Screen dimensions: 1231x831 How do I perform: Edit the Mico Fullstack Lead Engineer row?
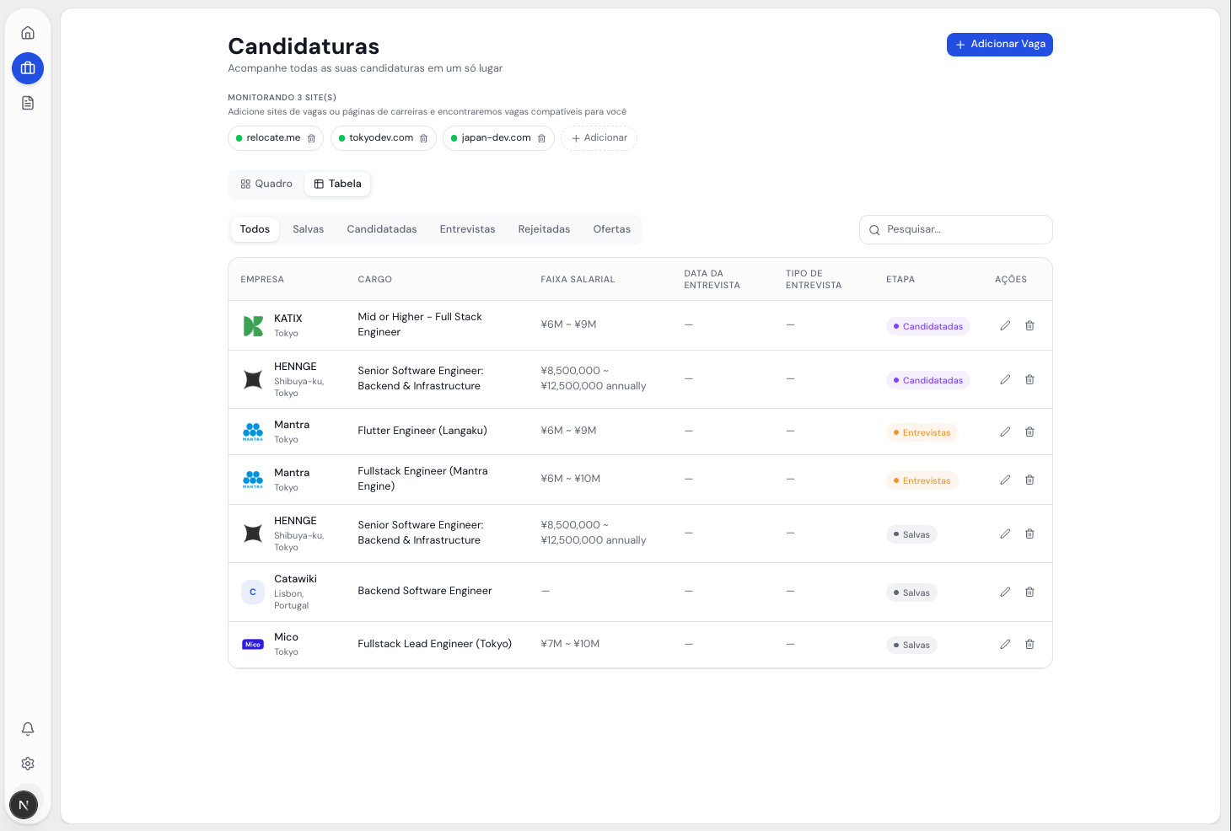coord(1005,644)
